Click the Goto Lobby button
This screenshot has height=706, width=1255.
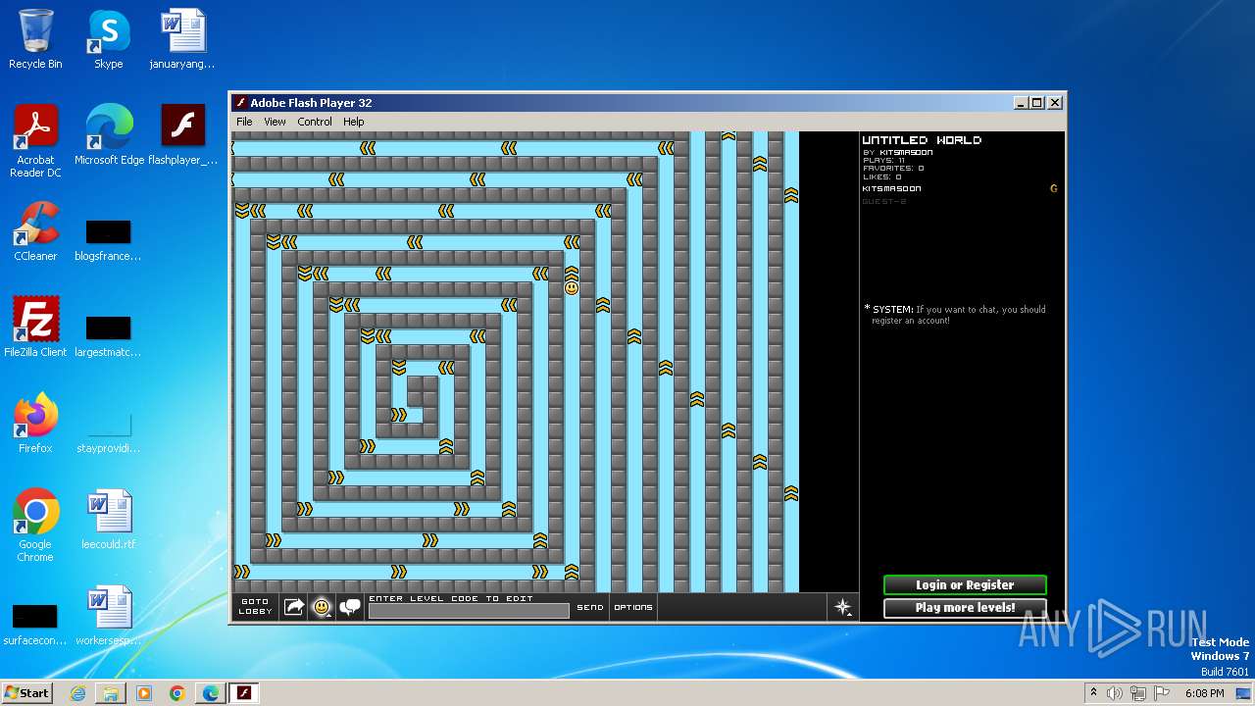click(255, 607)
